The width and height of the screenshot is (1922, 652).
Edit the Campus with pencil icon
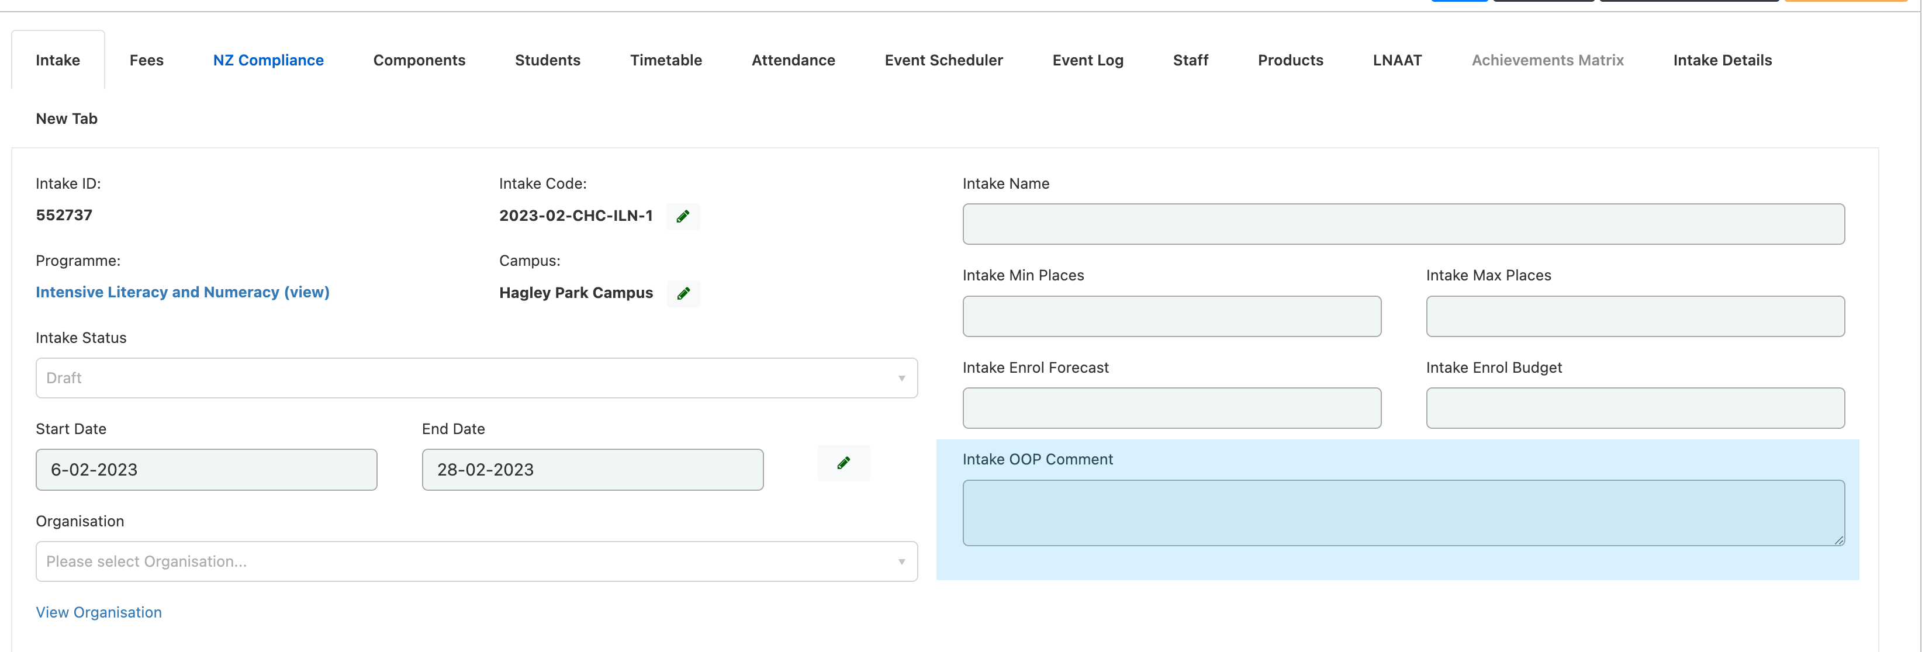coord(683,293)
